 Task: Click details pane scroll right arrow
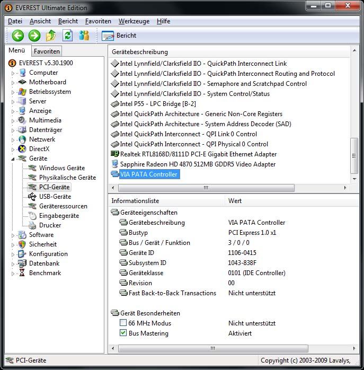(x=354, y=348)
